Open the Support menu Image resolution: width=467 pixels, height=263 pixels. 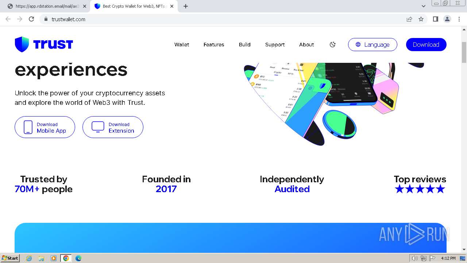275,45
